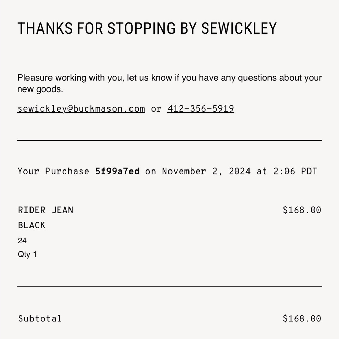Click the Rider Jean $168.00 price
The width and height of the screenshot is (339, 339).
[x=302, y=210]
